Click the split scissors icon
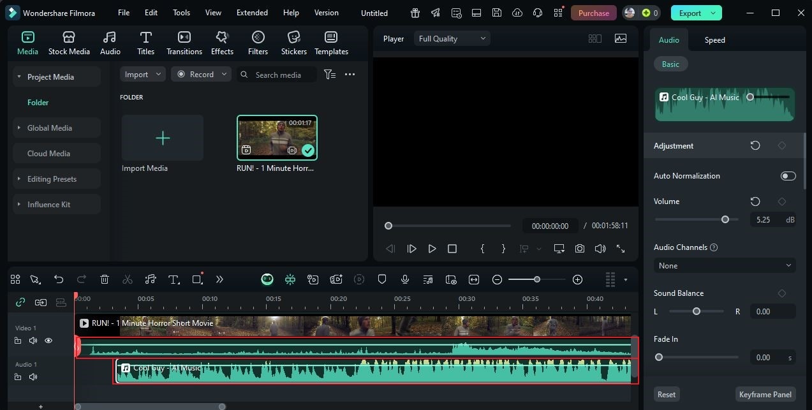 click(x=128, y=279)
